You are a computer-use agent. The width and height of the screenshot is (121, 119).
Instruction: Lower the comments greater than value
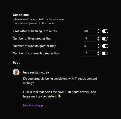click(98, 55)
